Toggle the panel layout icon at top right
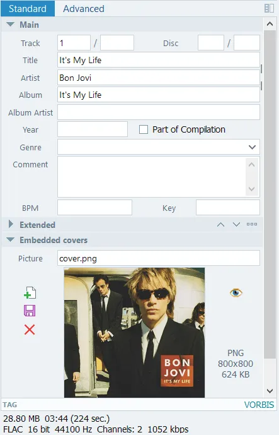This screenshot has width=279, height=435. [x=269, y=8]
